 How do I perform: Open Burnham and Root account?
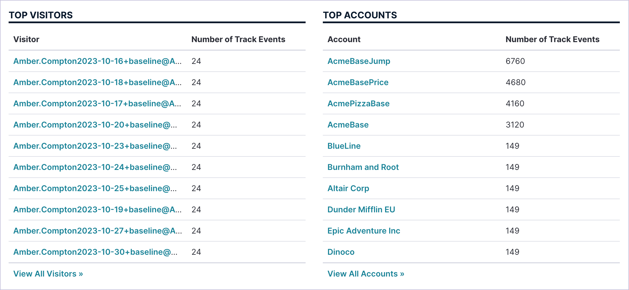tap(363, 167)
